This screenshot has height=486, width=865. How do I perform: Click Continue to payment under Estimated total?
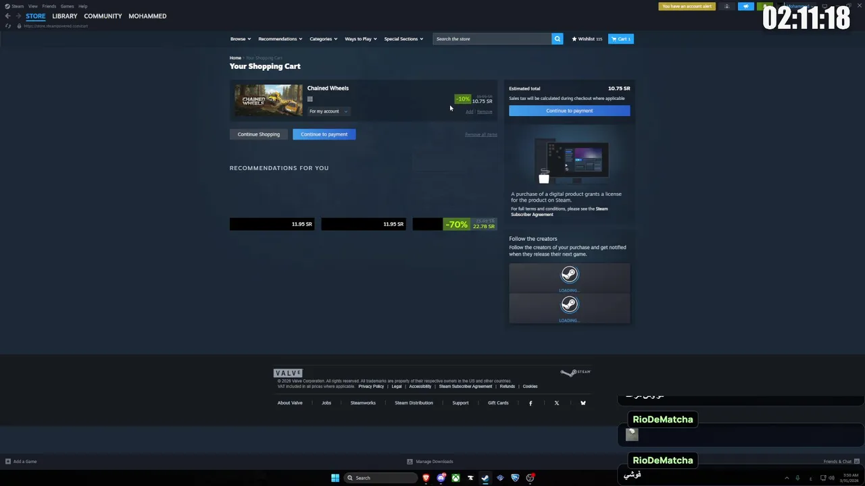pyautogui.click(x=569, y=111)
